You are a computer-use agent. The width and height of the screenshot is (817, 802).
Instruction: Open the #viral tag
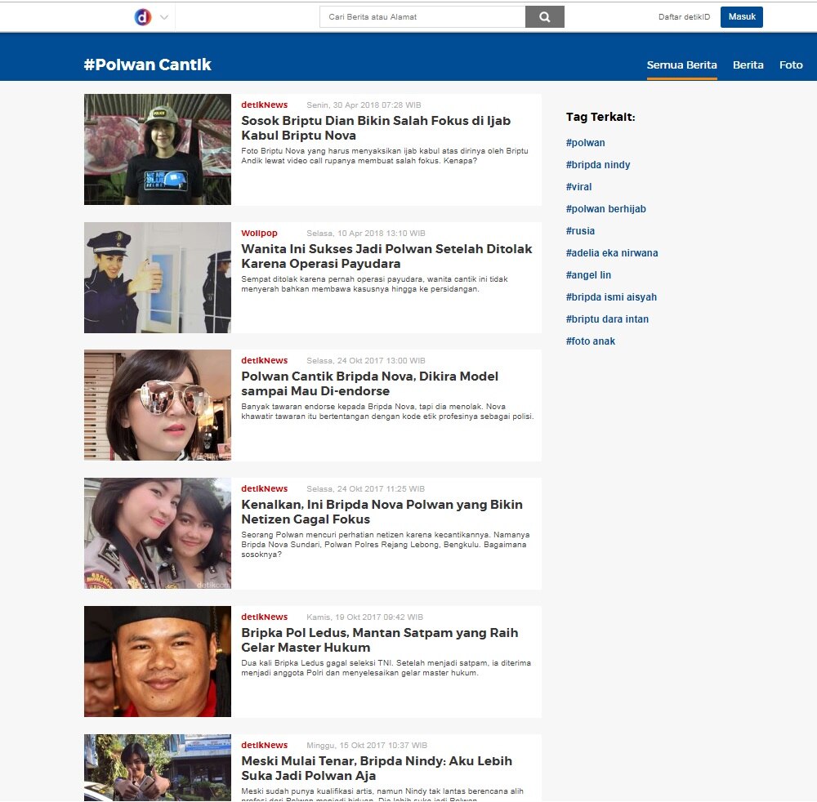pyautogui.click(x=578, y=186)
